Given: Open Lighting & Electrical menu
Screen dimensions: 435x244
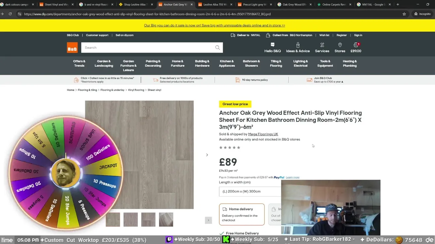Looking at the screenshot, I should (x=300, y=63).
